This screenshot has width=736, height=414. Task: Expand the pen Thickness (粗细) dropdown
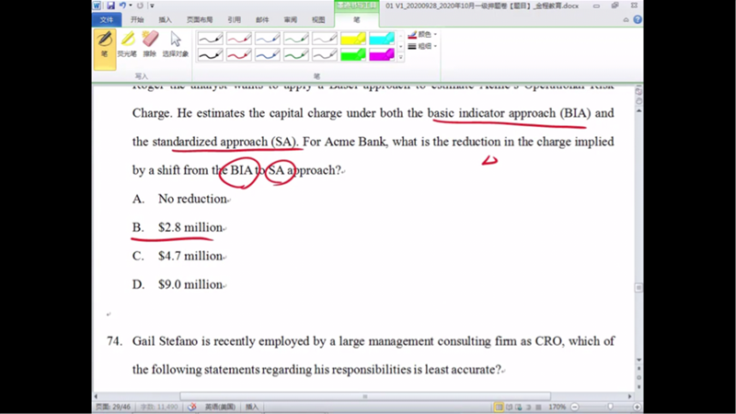point(423,46)
